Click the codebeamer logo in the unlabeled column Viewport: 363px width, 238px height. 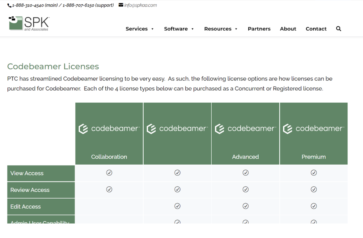coord(177,129)
